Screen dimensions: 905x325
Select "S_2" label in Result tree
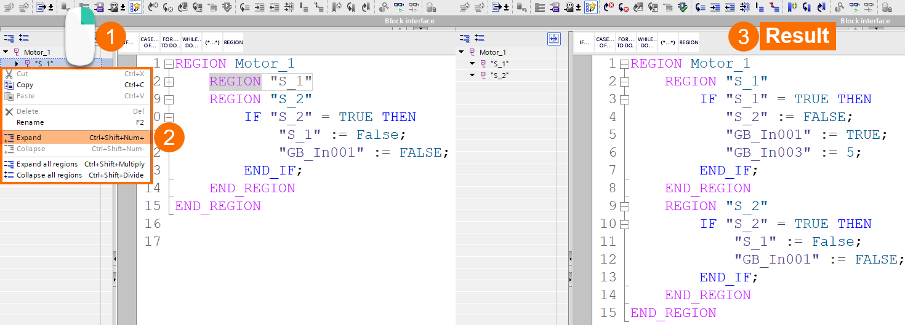[x=500, y=75]
